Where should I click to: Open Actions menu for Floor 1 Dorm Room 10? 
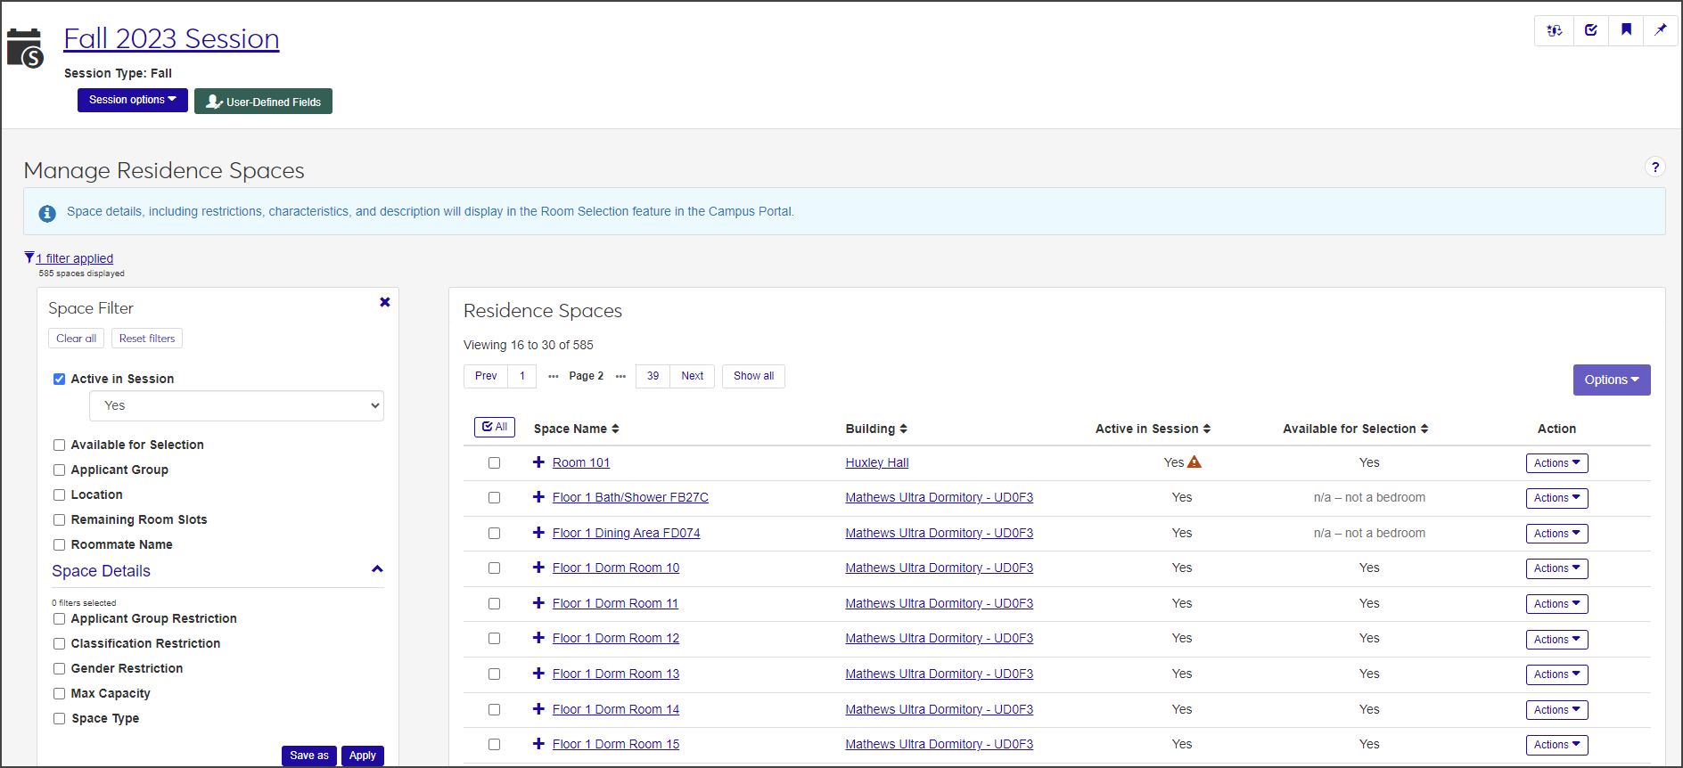[x=1556, y=568]
